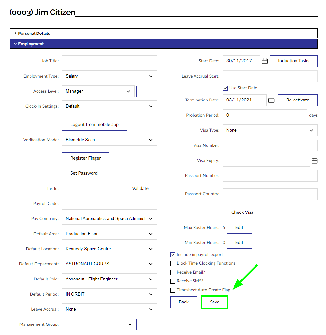
Task: Click into the Job Title field
Action: (x=109, y=61)
